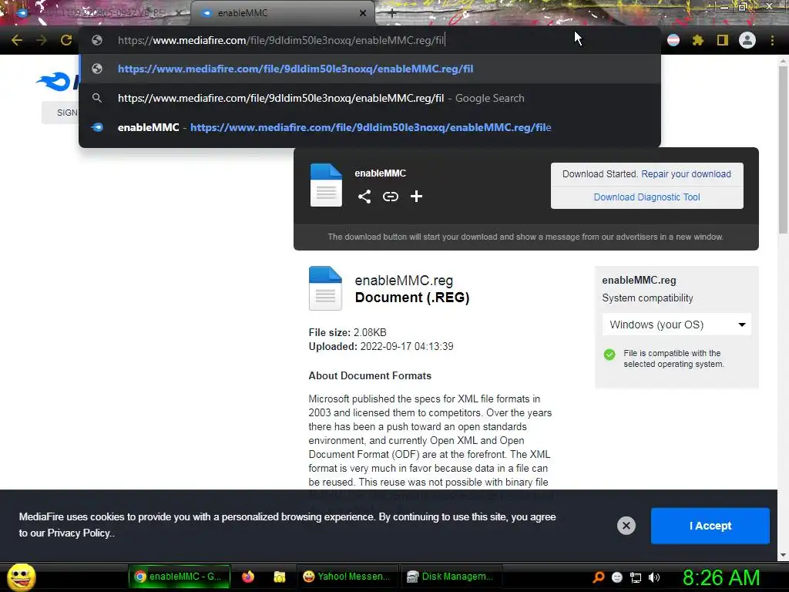Open the Windows (your OS) dropdown
The width and height of the screenshot is (789, 592).
(x=677, y=325)
